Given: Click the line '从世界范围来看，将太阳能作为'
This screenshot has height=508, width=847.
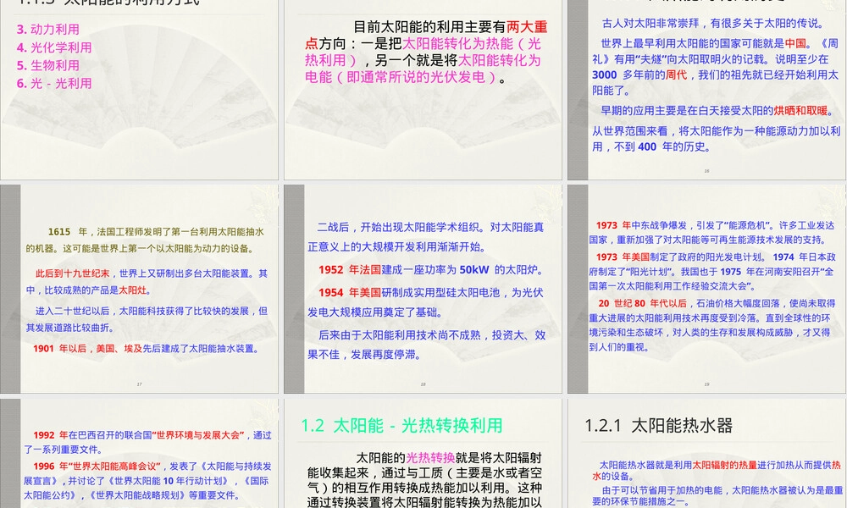Looking at the screenshot, I should 717,130.
